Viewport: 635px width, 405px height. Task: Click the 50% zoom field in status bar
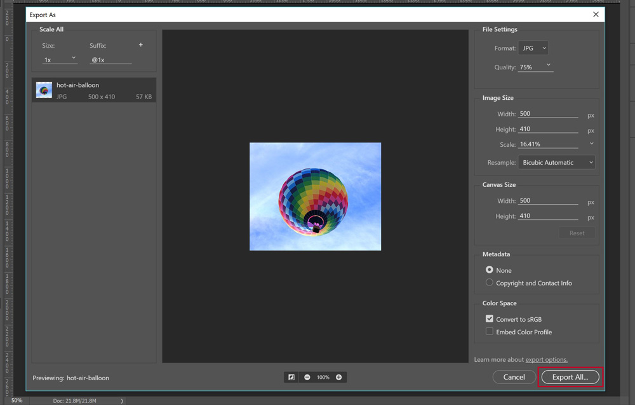17,401
